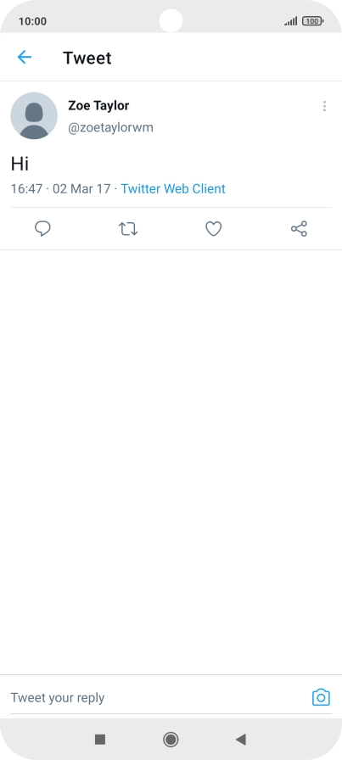Viewport: 342px width, 760px height.
Task: Open Zoe Taylor's profile avatar
Action: point(34,116)
